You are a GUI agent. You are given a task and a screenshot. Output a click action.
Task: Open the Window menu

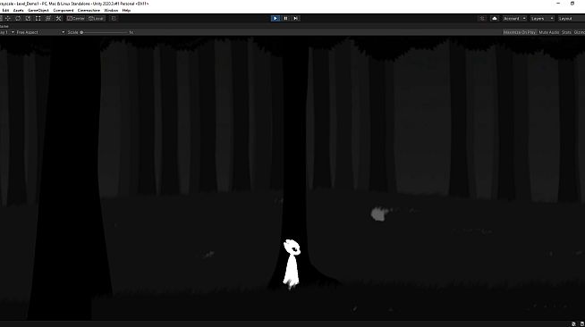[x=111, y=11]
